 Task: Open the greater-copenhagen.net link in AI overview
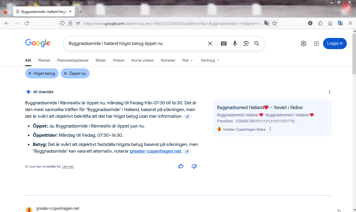coord(155,151)
